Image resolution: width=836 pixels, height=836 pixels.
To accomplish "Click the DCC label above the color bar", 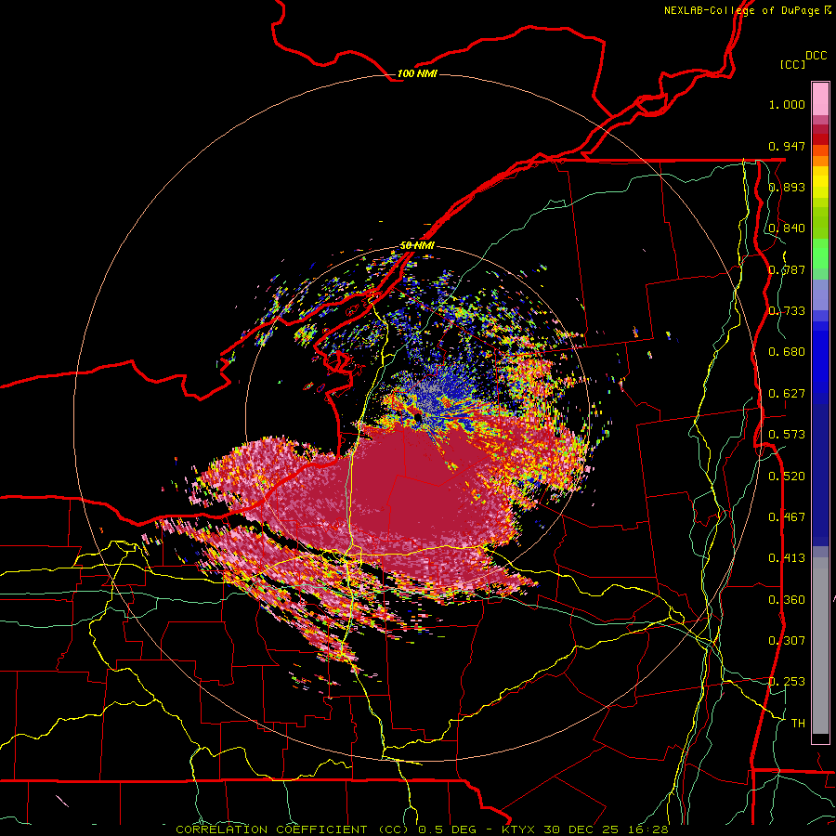I will [x=816, y=55].
